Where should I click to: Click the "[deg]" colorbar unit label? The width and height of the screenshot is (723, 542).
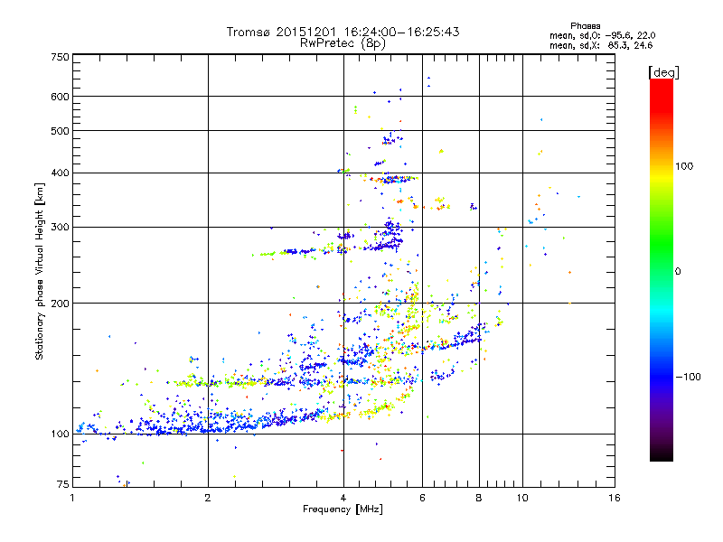pos(663,72)
